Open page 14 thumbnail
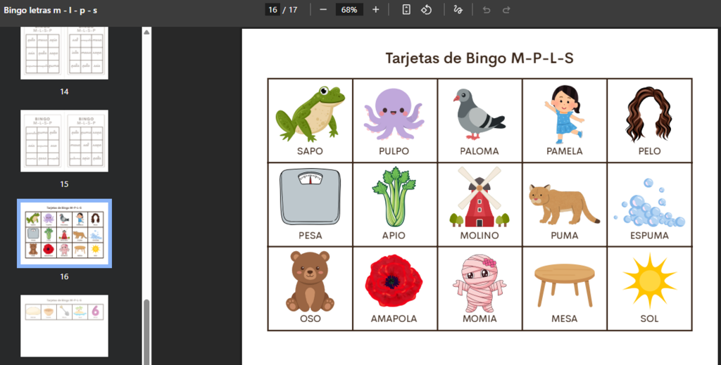721x365 pixels. tap(64, 52)
